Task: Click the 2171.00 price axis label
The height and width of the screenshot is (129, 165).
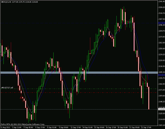Action: coord(162,90)
